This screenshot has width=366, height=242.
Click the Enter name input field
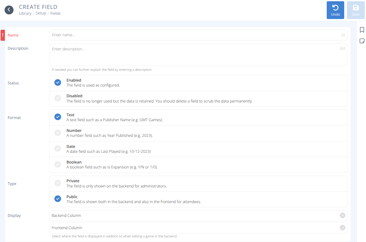pos(198,35)
